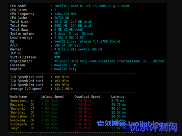182x136 pixels.
Task: Select the Kowloon / HK location value
Action: tap(65, 65)
